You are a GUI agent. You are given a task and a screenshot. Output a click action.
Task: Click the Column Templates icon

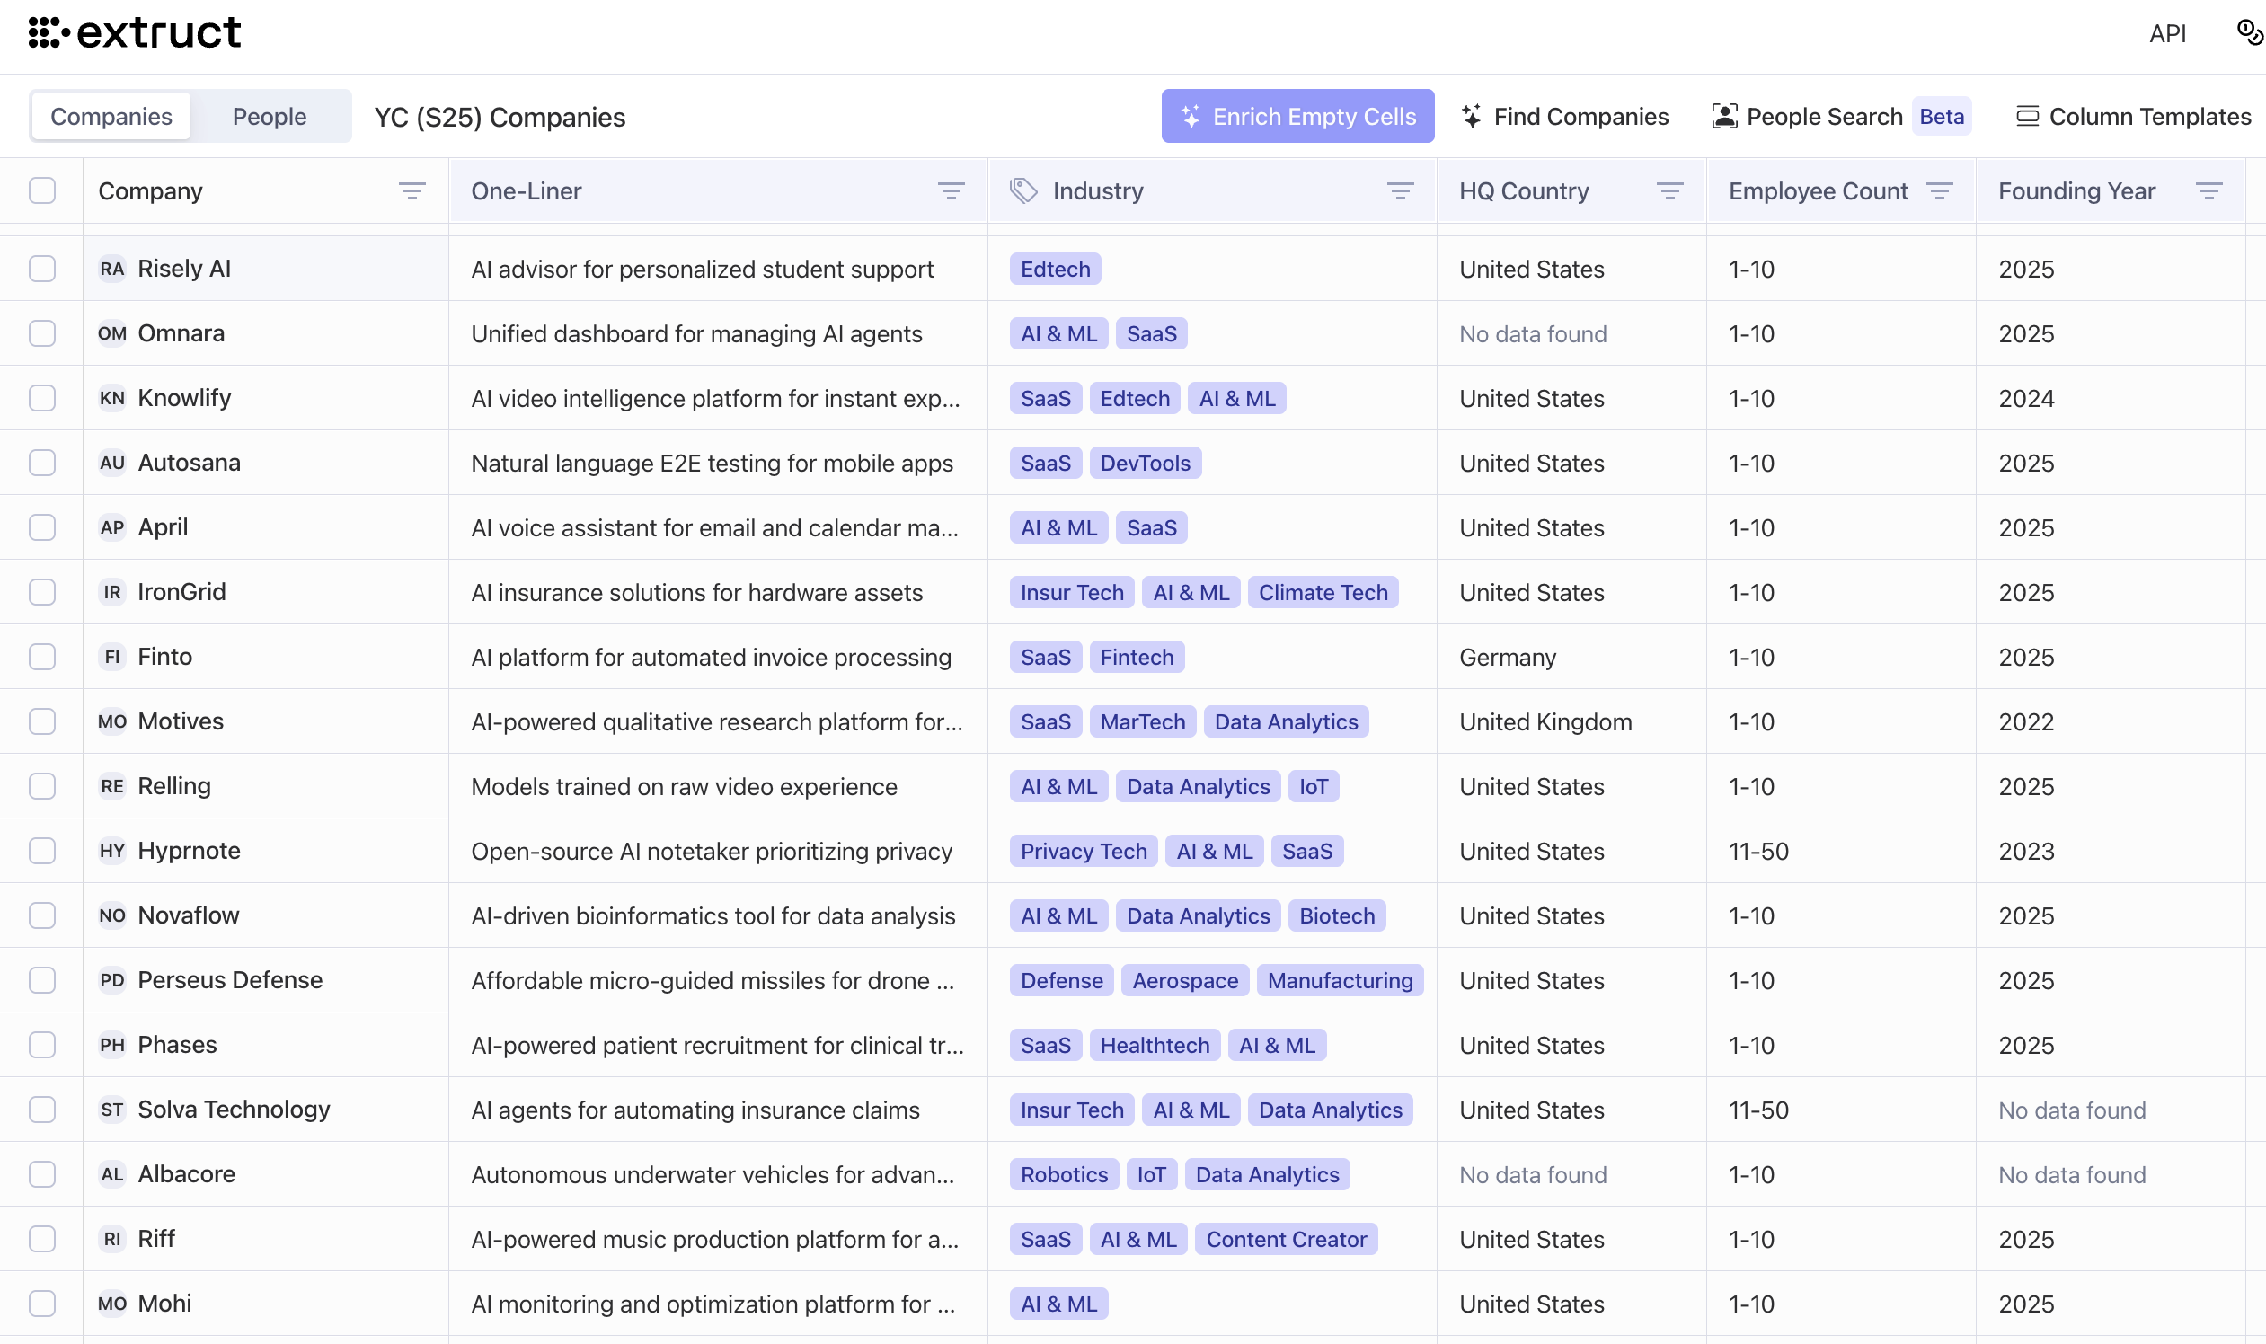(x=2026, y=116)
